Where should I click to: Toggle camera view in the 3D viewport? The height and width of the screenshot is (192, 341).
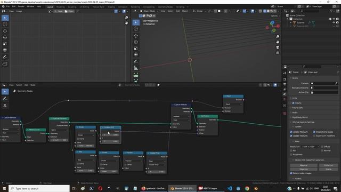tap(278, 47)
